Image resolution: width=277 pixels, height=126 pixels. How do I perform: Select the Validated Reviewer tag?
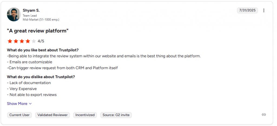[52, 115]
